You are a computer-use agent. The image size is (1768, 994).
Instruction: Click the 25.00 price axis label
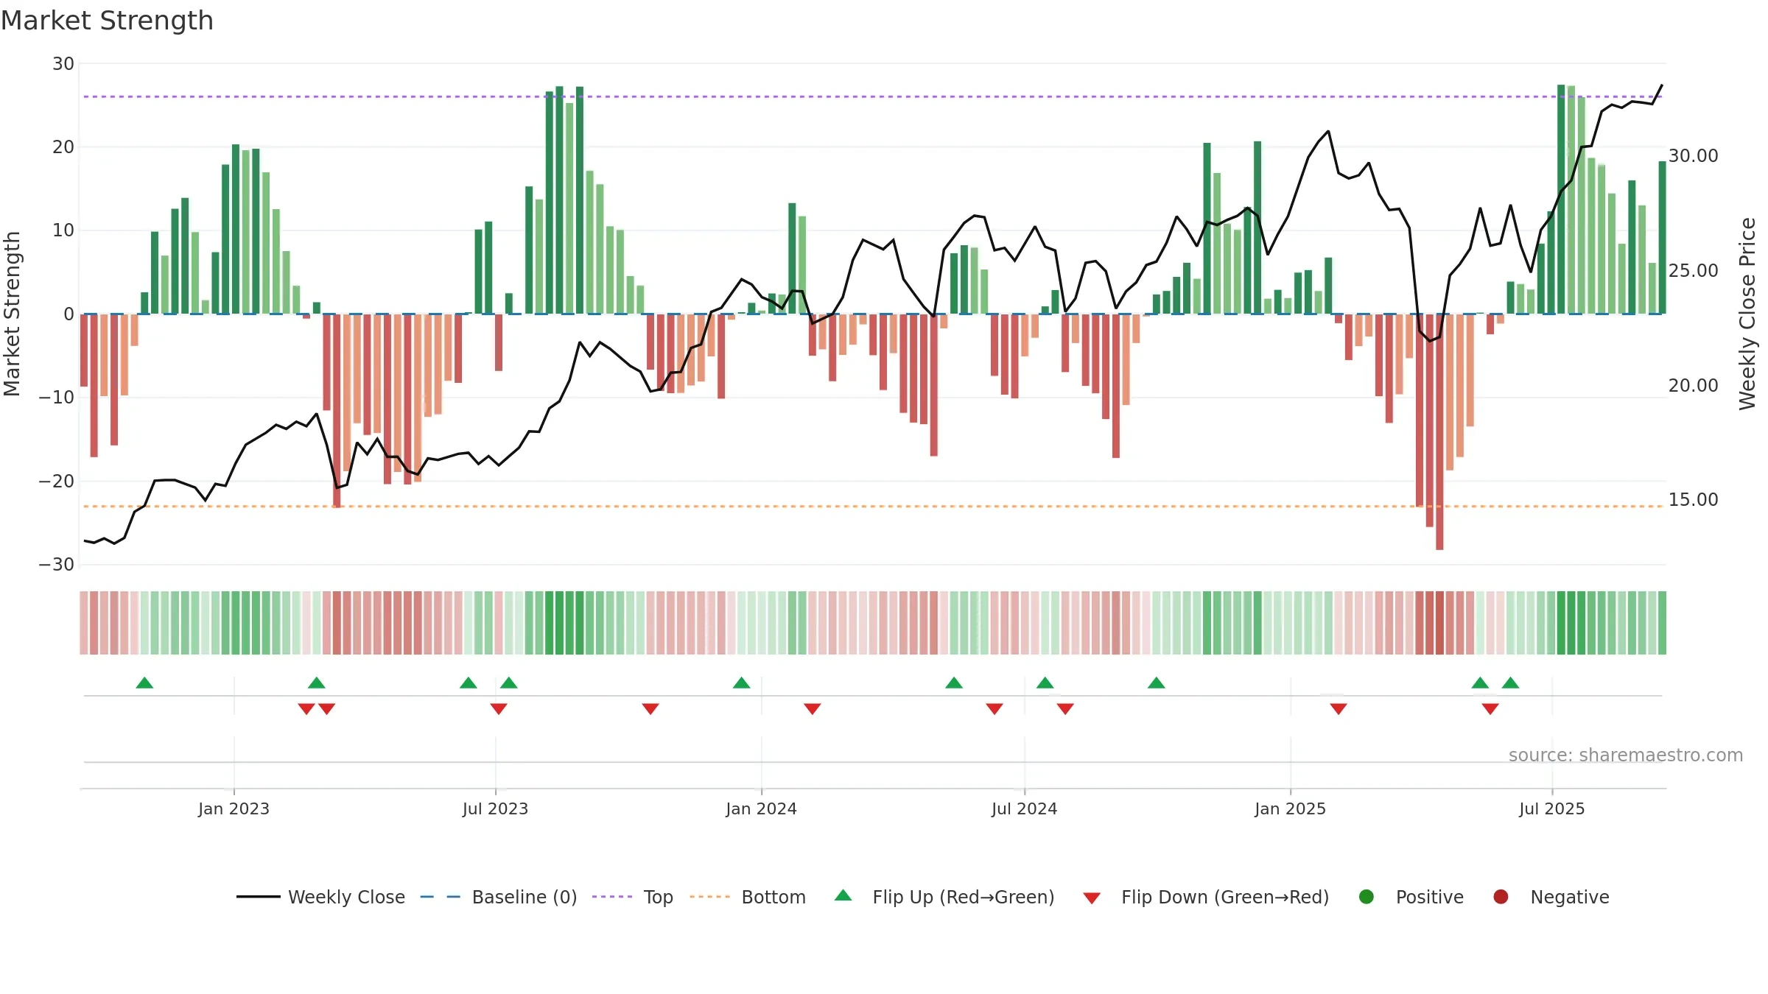click(1693, 271)
